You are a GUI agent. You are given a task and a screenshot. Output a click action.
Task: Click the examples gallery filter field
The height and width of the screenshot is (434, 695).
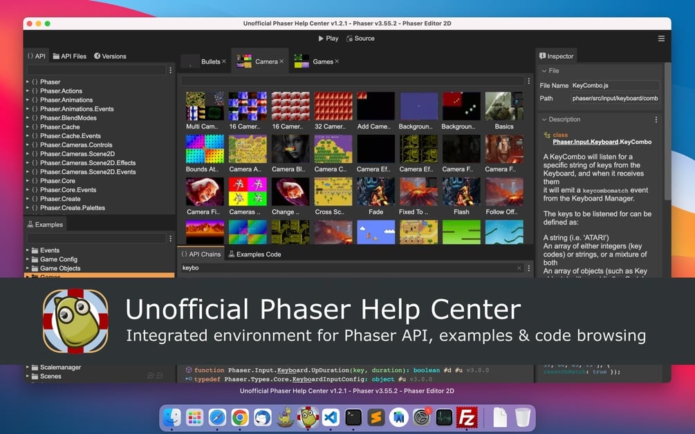[353, 81]
